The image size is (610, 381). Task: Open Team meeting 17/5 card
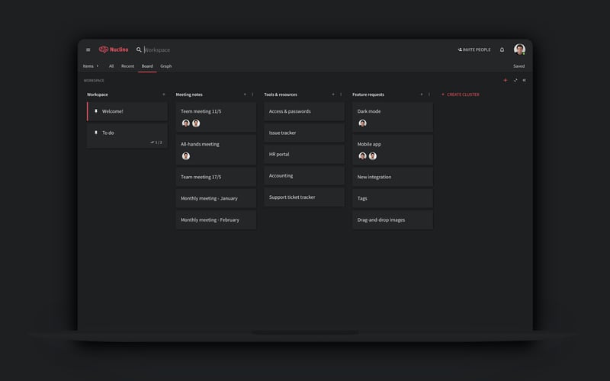pyautogui.click(x=216, y=177)
